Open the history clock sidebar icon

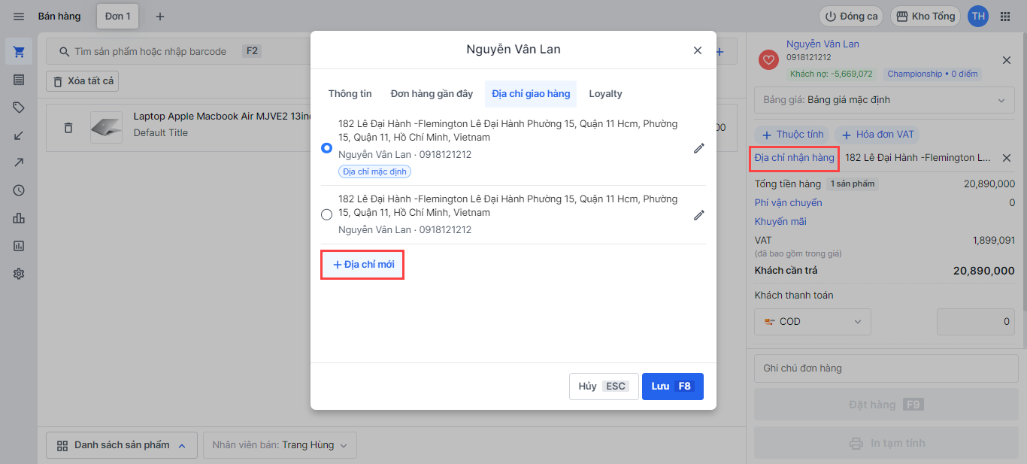click(19, 190)
